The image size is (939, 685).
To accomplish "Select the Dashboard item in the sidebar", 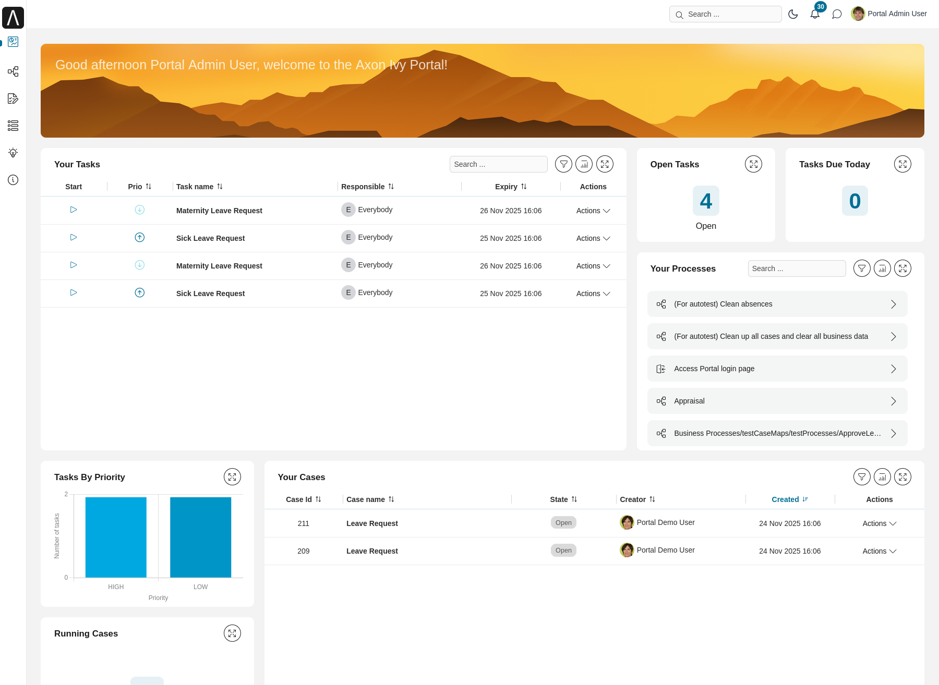I will (13, 42).
